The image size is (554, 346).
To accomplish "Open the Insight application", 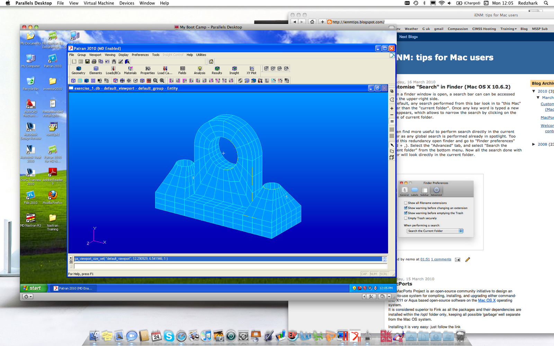I will (234, 70).
